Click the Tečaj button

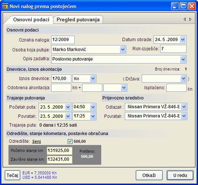[13, 175]
